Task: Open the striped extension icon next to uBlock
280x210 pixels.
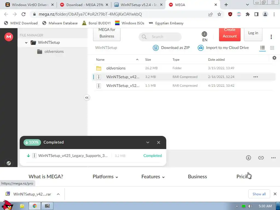Action: [x=239, y=14]
